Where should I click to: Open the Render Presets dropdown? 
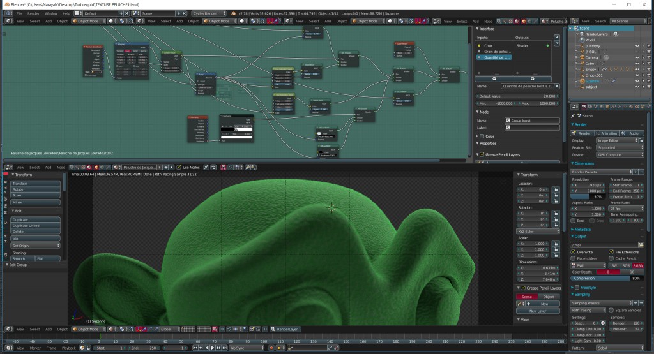click(601, 172)
